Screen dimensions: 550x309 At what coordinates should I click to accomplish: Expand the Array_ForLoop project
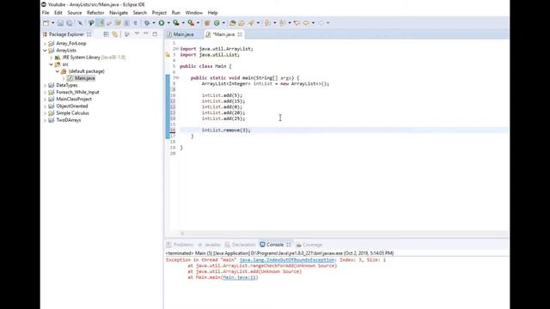[x=45, y=44]
